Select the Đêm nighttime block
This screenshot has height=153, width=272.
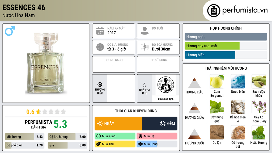tap(160, 124)
